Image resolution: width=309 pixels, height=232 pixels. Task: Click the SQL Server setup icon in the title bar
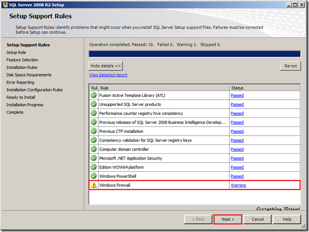tap(5, 5)
